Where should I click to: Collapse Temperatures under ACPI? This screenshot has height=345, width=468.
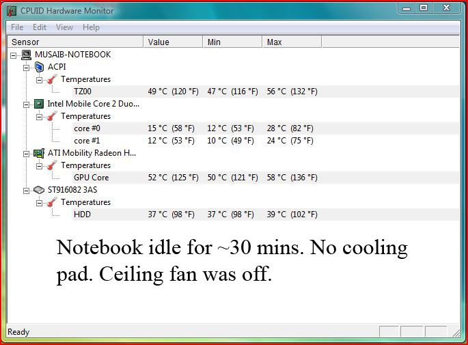(39, 80)
